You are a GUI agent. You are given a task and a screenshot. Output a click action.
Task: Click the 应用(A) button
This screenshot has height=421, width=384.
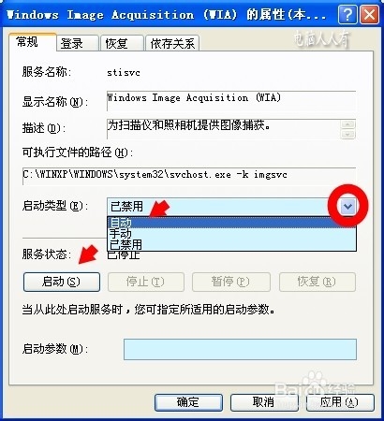(340, 402)
